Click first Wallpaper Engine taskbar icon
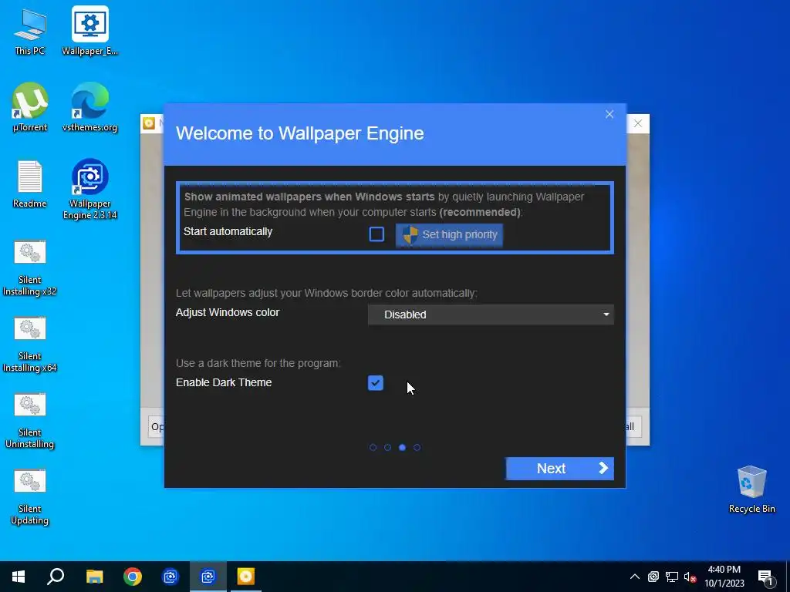This screenshot has width=790, height=592. [170, 577]
